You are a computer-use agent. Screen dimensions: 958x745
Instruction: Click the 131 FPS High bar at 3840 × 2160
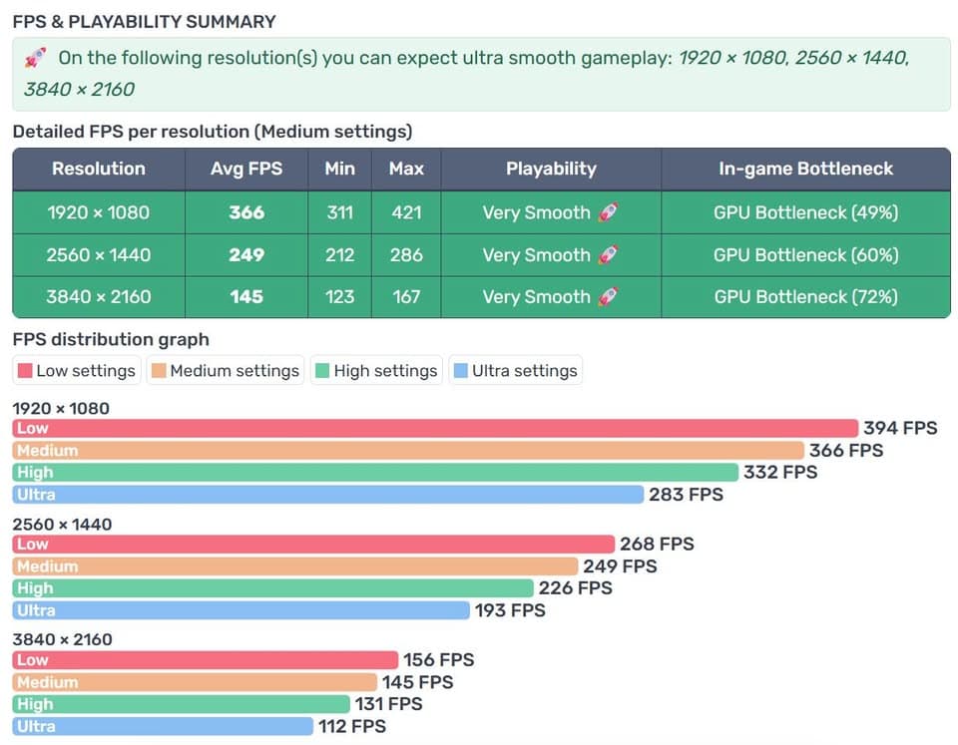click(x=182, y=704)
